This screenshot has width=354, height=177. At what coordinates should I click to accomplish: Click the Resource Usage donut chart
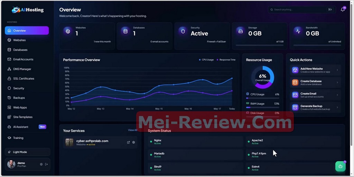tap(263, 77)
